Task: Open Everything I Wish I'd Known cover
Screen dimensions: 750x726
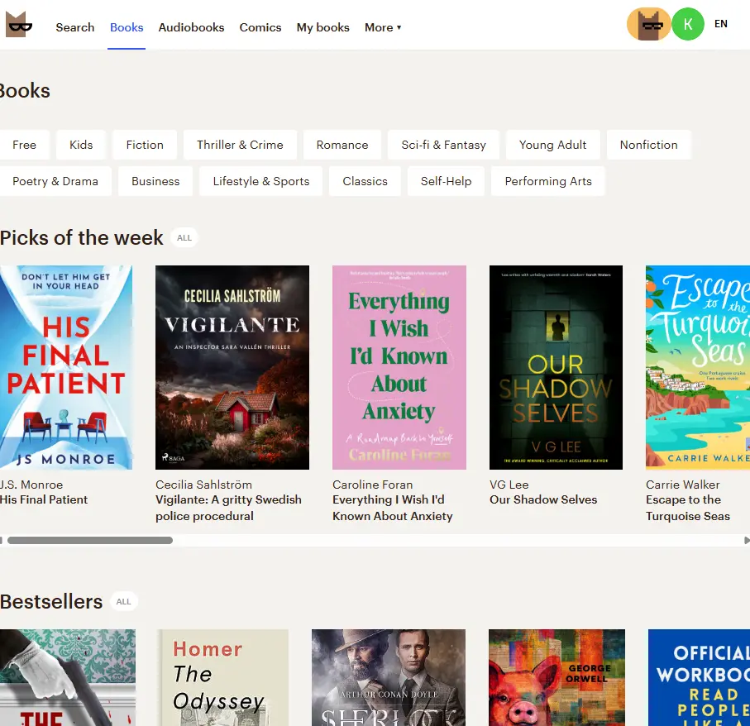Action: 399,367
